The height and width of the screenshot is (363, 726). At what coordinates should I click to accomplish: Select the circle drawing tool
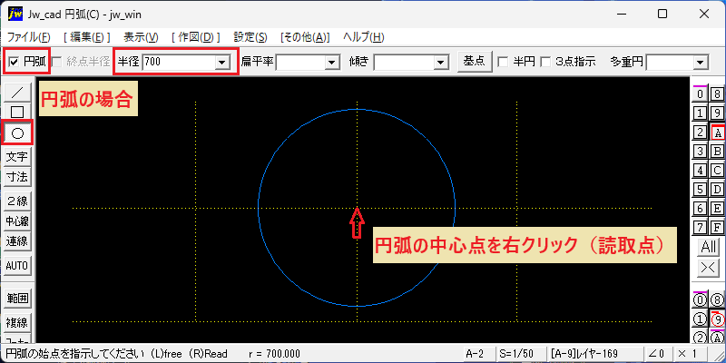17,133
